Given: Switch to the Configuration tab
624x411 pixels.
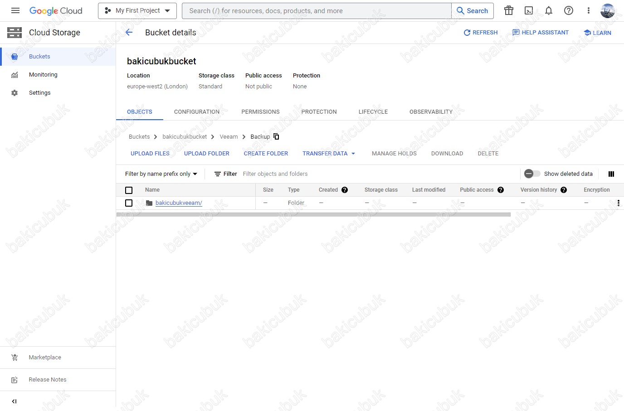Looking at the screenshot, I should (x=197, y=112).
